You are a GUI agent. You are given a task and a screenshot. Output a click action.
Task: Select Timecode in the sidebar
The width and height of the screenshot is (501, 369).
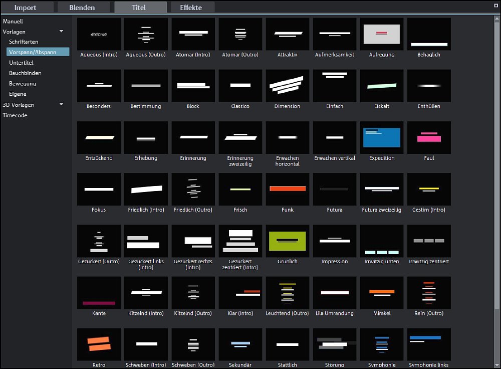point(15,115)
